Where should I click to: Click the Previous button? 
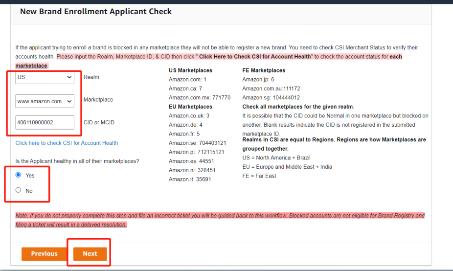(x=45, y=254)
